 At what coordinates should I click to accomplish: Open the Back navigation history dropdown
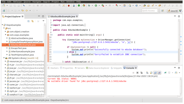(30, 10)
